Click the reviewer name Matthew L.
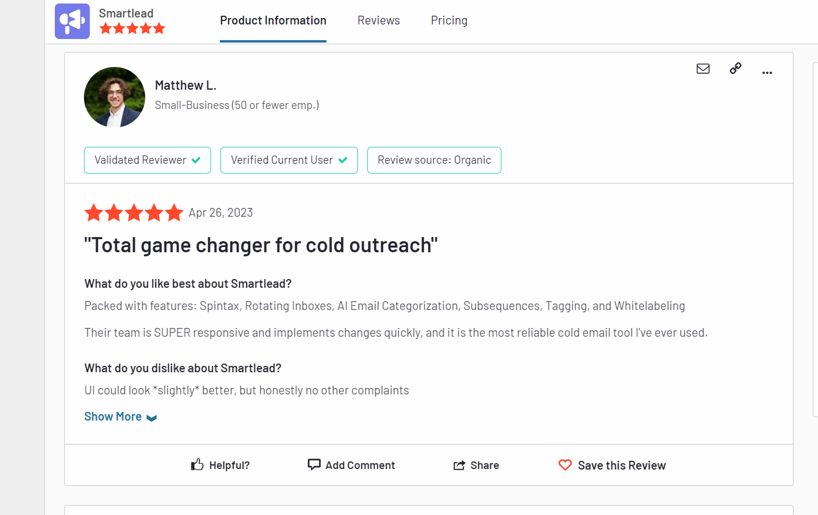This screenshot has height=515, width=818. [x=185, y=86]
